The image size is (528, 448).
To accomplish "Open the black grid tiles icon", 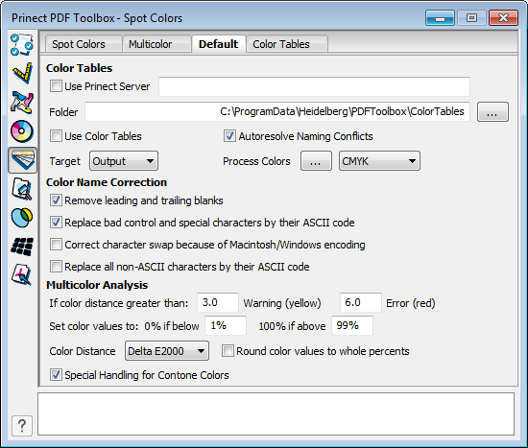I will pos(22,247).
